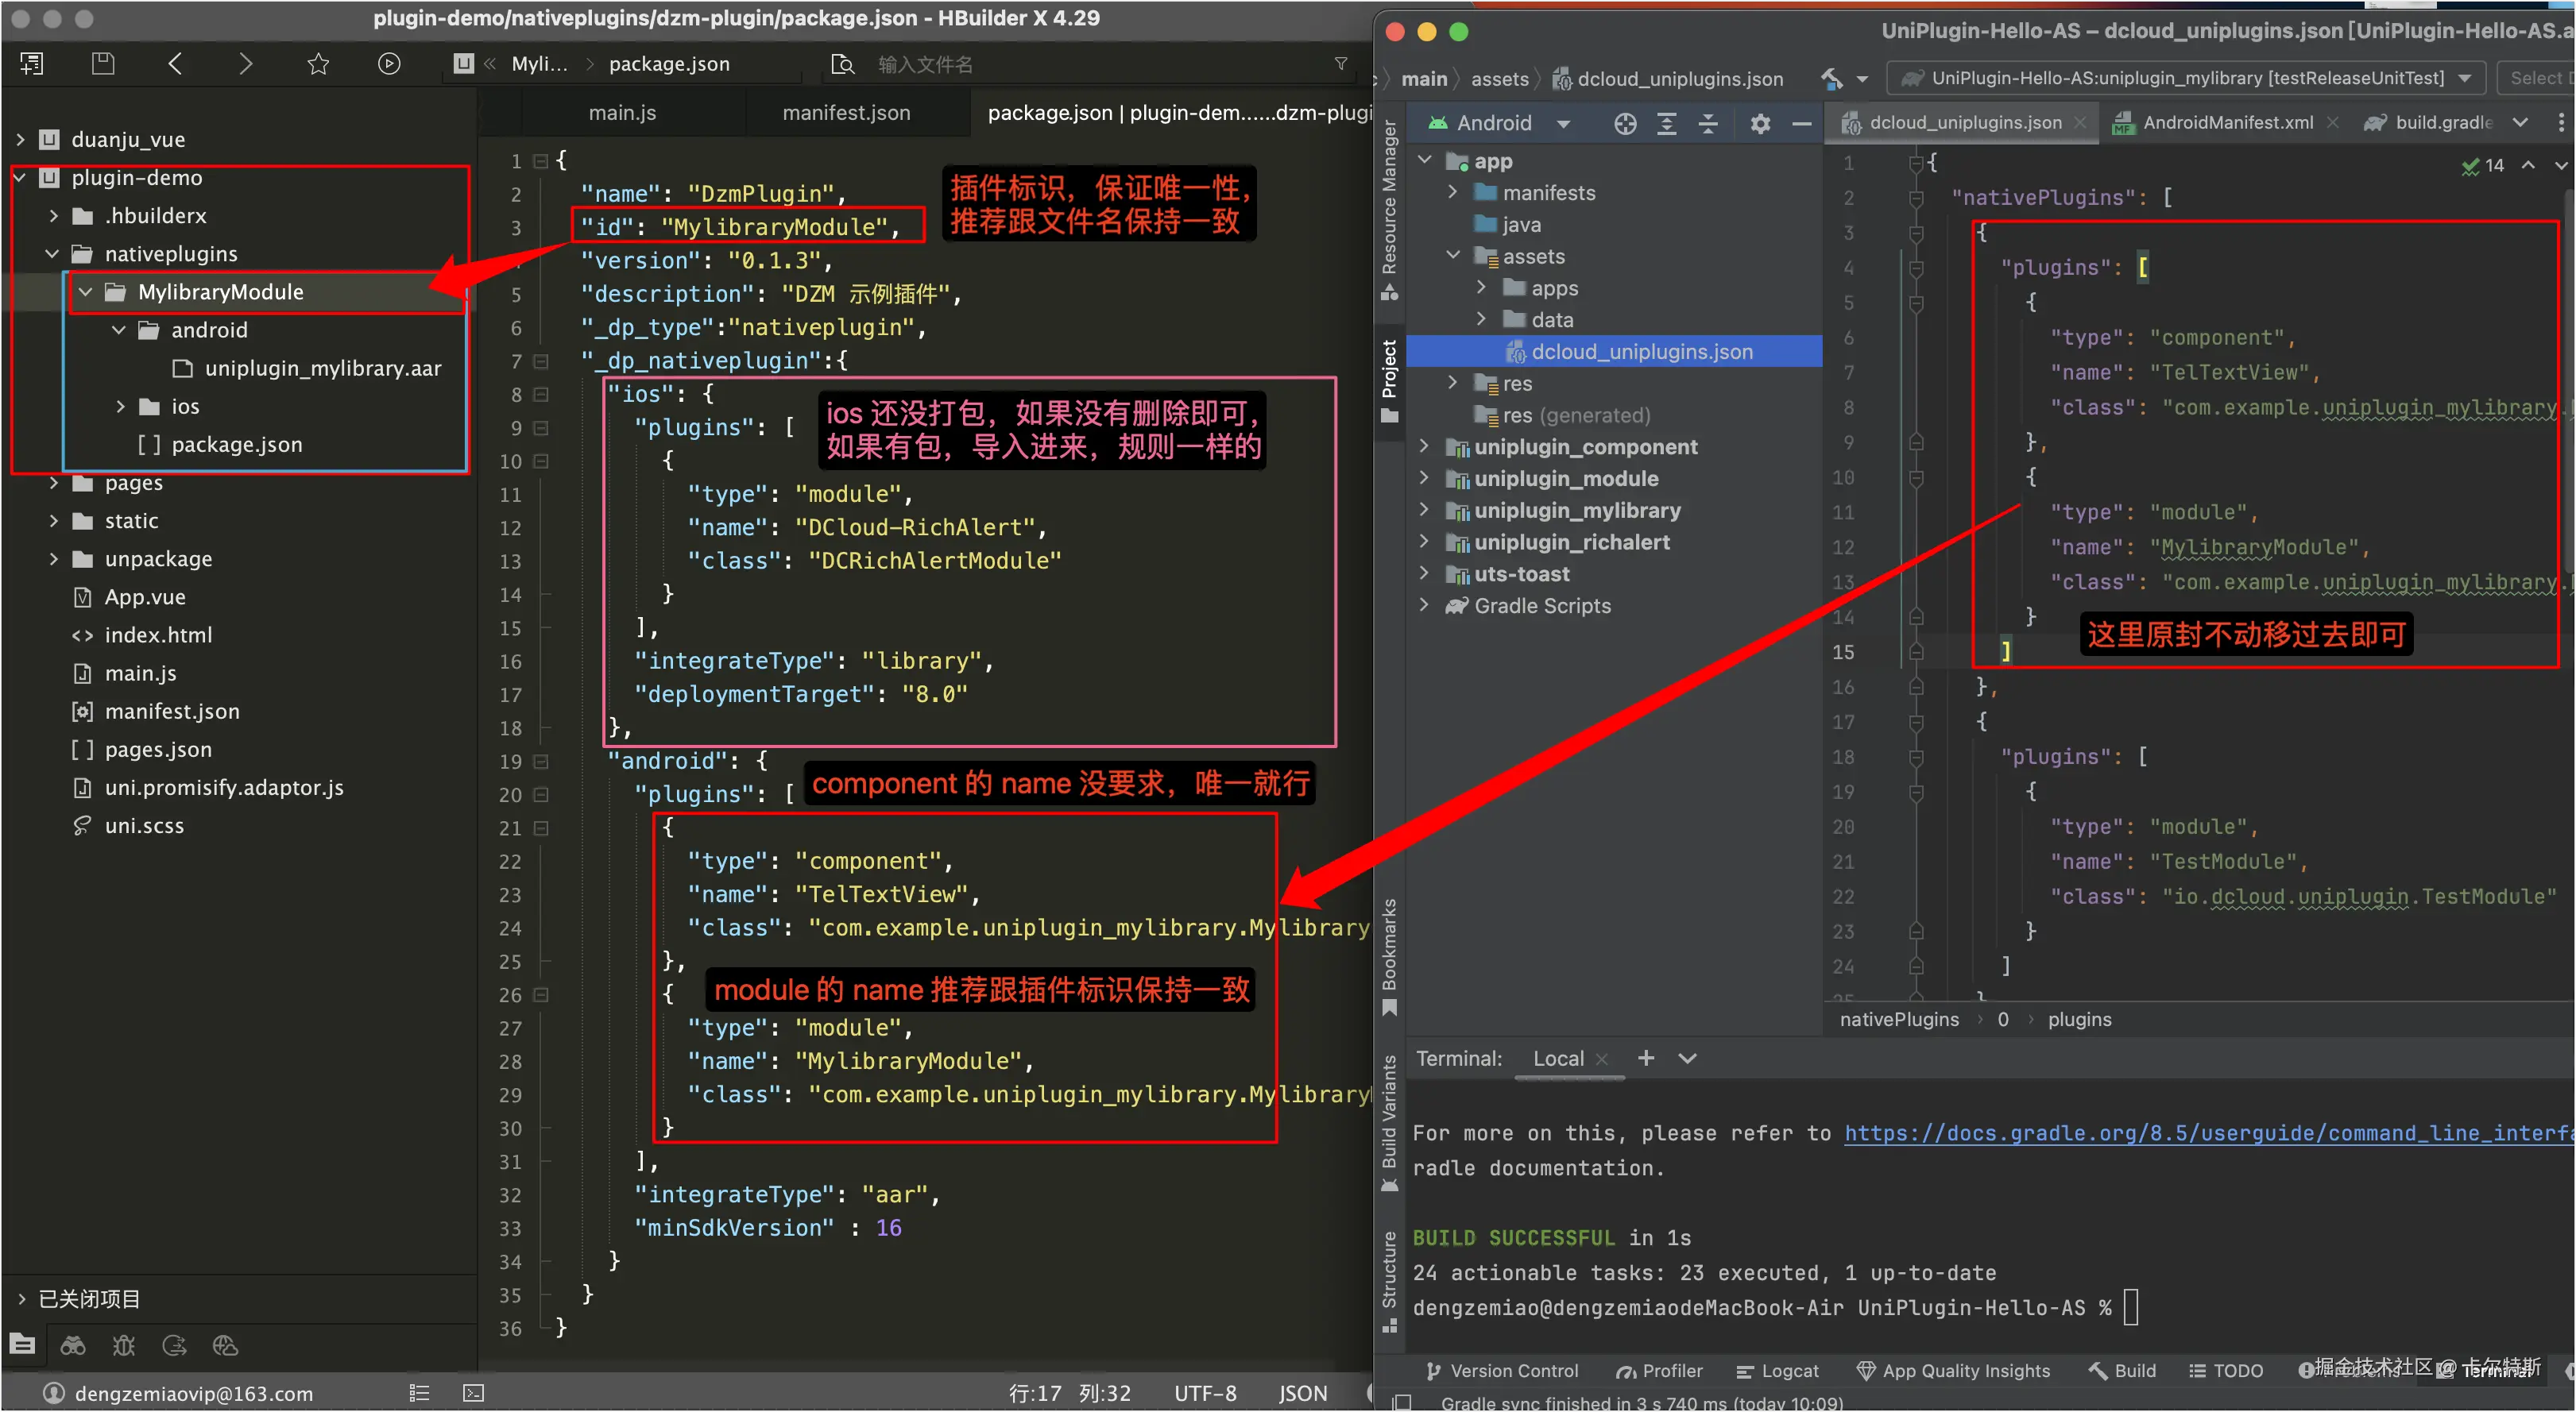Click the locate target icon in Project panel
Image resolution: width=2576 pixels, height=1412 pixels.
pyautogui.click(x=1625, y=123)
